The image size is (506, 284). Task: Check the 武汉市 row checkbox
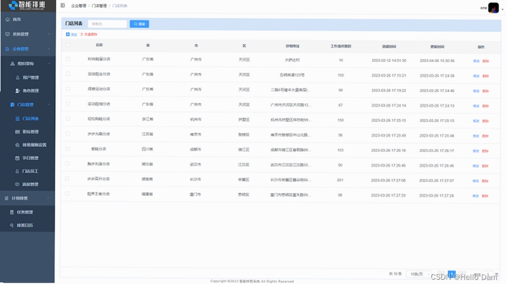tap(68, 164)
